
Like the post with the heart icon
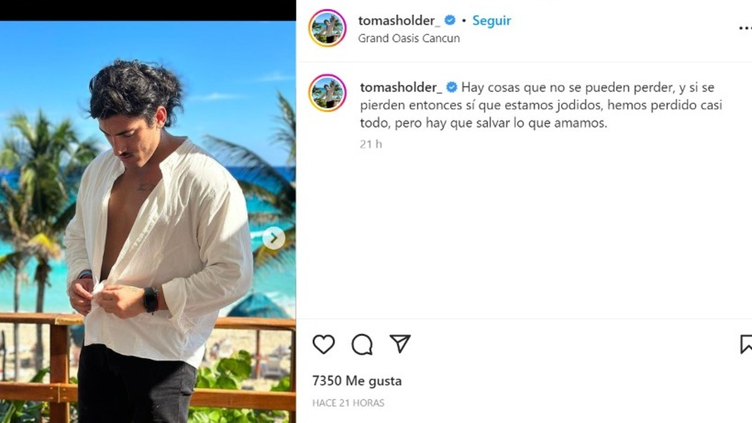pyautogui.click(x=323, y=344)
